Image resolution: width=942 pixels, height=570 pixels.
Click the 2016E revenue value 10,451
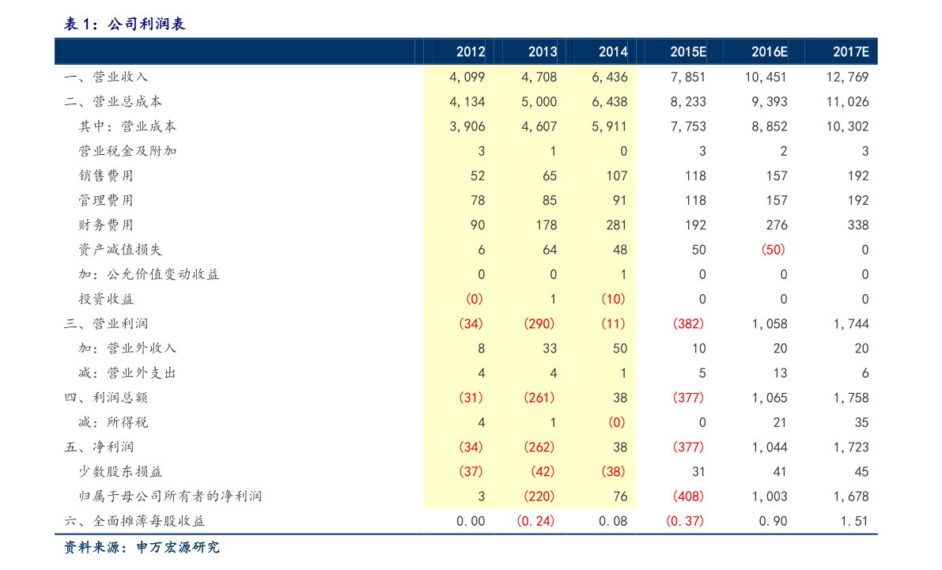pos(766,77)
